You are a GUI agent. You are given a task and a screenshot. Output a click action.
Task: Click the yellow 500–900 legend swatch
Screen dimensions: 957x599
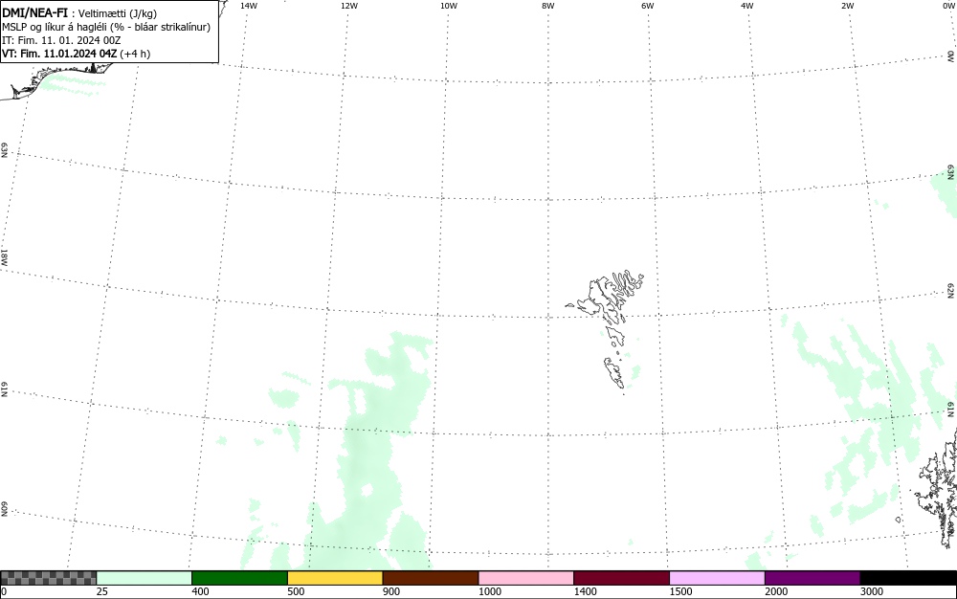pos(335,578)
